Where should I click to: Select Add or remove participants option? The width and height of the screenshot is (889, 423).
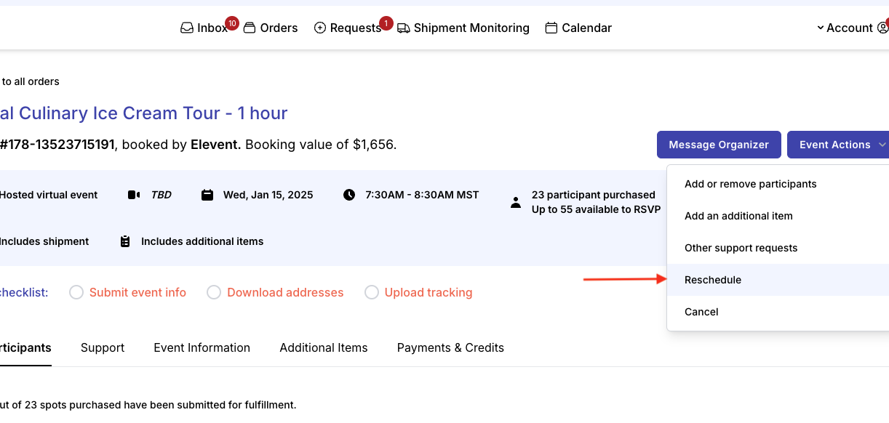point(750,184)
